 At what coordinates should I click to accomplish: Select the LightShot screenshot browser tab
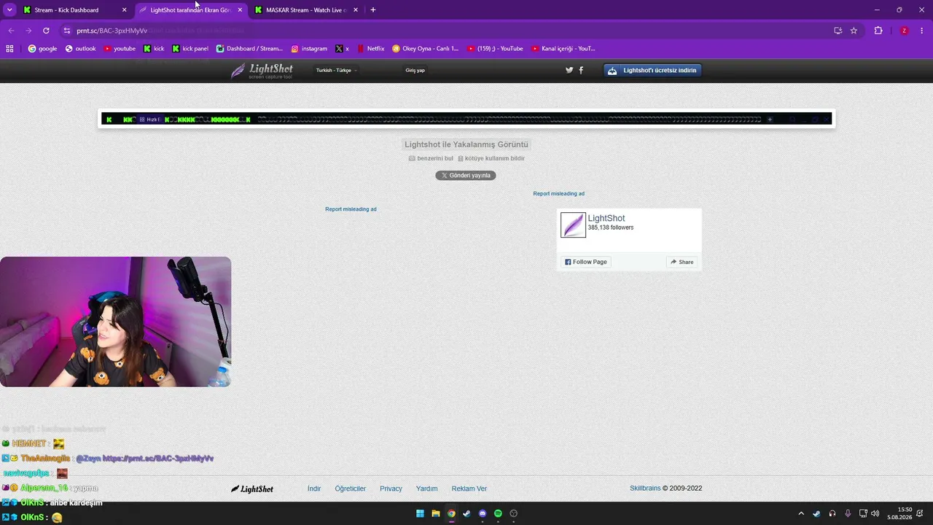190,10
